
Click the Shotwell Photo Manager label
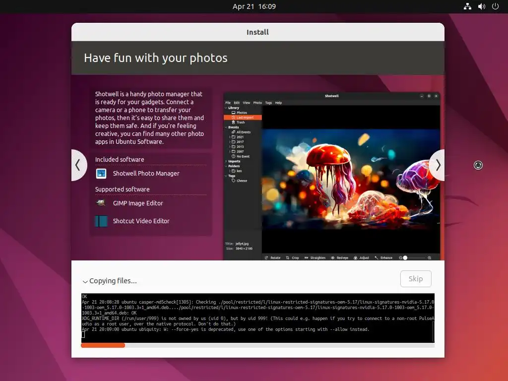(146, 173)
